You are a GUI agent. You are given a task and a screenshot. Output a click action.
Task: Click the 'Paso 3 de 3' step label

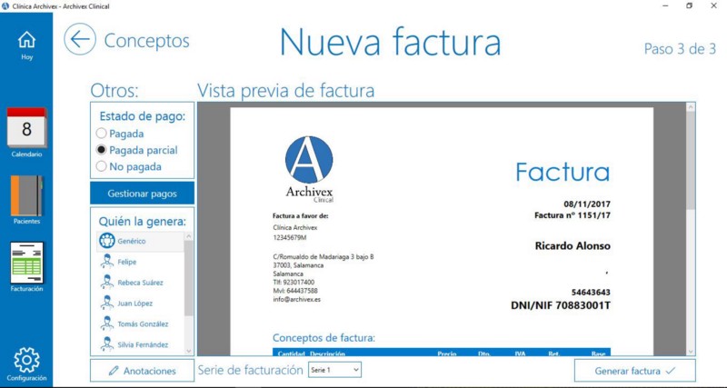[x=680, y=49]
